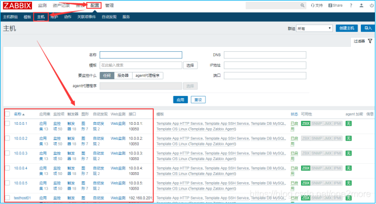
Task: Open 应用集 link for host 10.0.0.1
Action: pos(44,126)
